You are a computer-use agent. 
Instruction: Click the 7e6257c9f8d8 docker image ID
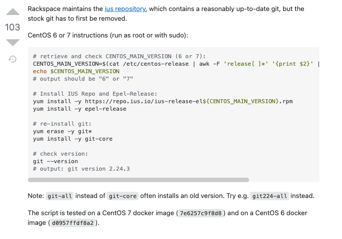[x=201, y=213]
